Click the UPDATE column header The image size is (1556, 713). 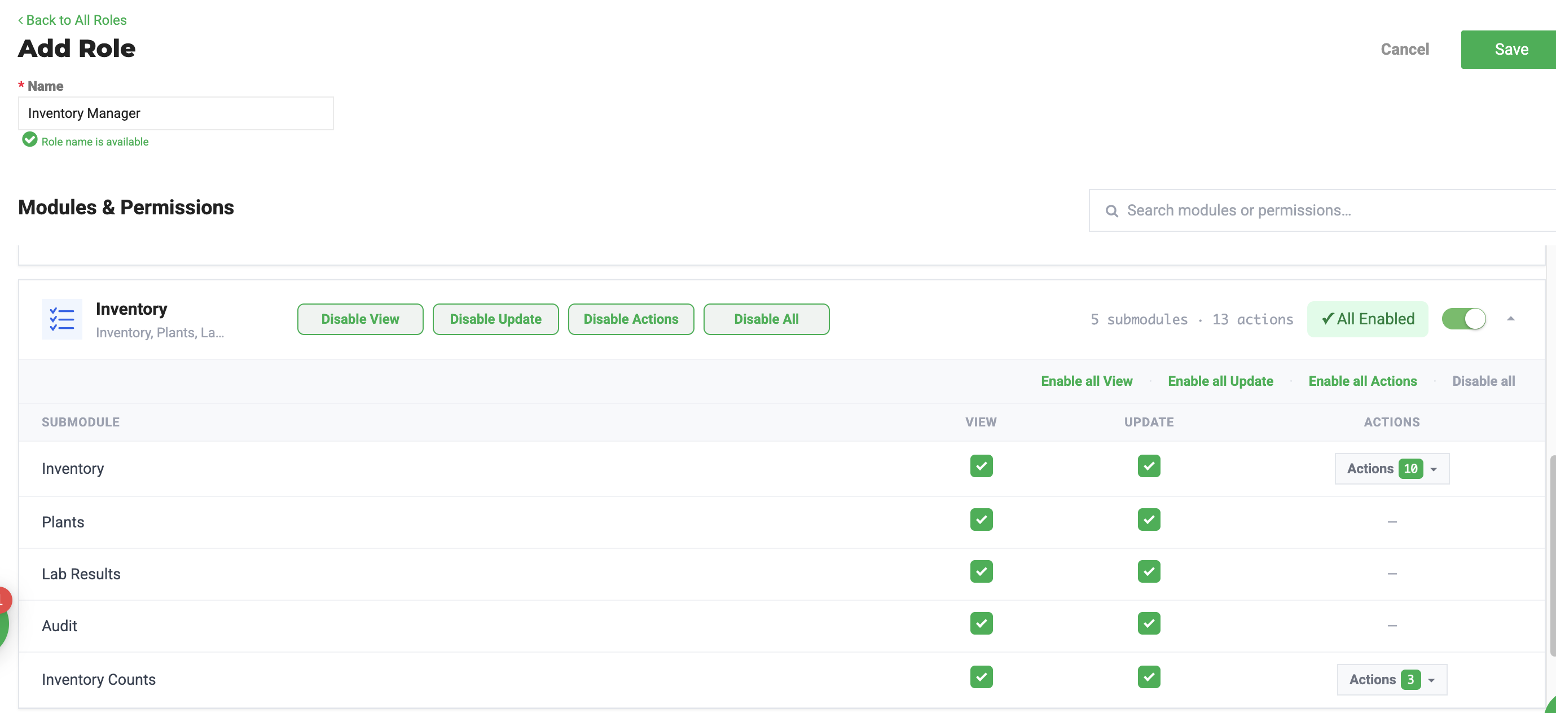[1148, 422]
